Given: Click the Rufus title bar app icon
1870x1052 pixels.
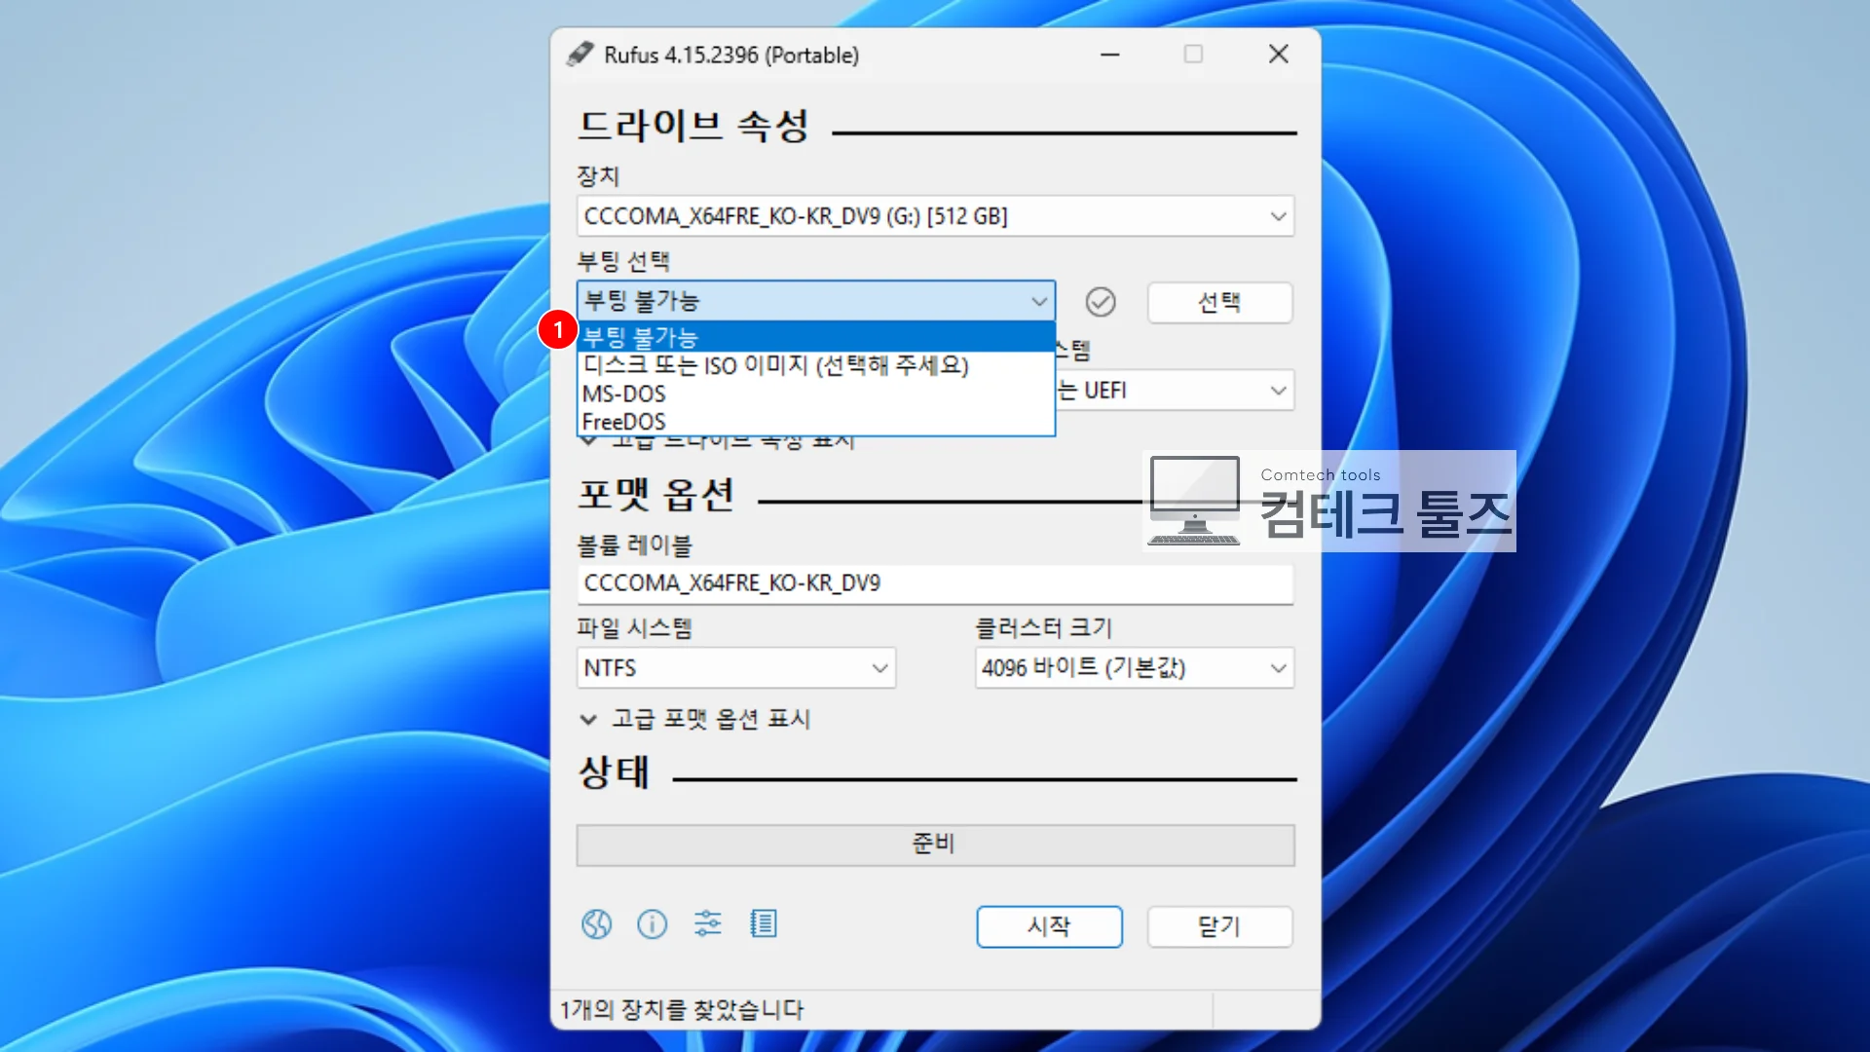Looking at the screenshot, I should point(580,54).
